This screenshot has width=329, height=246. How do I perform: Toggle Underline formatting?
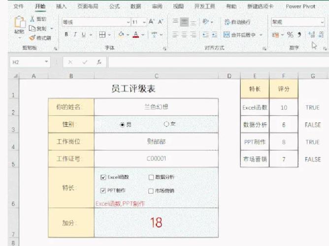pyautogui.click(x=84, y=34)
